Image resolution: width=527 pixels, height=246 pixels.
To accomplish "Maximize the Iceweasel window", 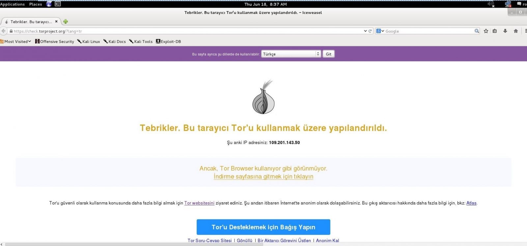I will [x=520, y=12].
